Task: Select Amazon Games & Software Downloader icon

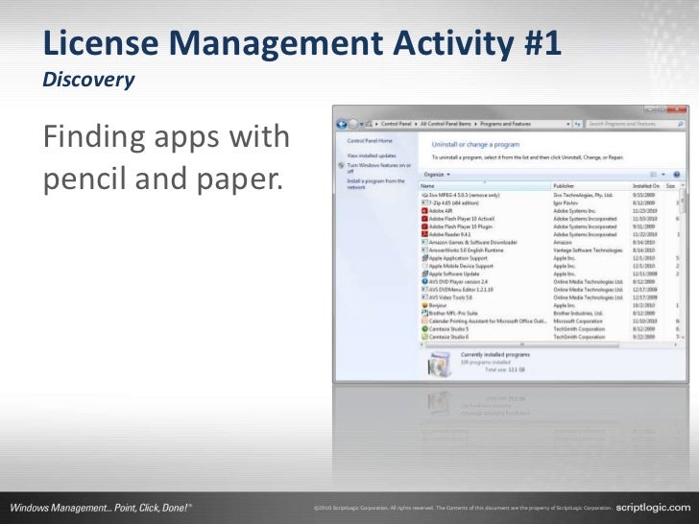Action: (x=424, y=243)
